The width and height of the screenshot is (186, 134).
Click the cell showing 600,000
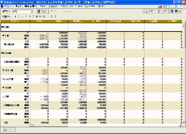(x=102, y=68)
